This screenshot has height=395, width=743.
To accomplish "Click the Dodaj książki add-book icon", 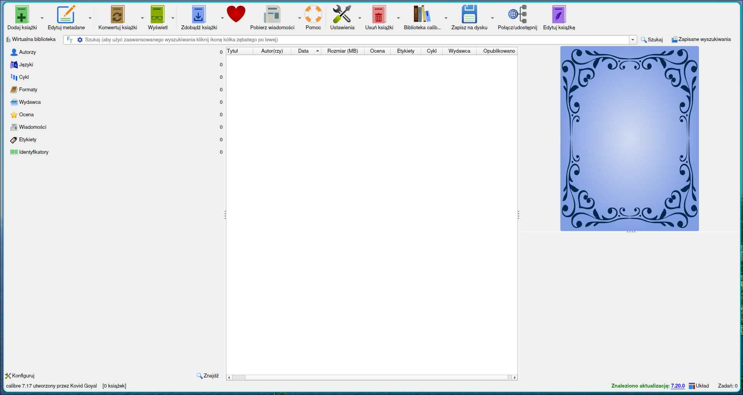I will click(22, 15).
